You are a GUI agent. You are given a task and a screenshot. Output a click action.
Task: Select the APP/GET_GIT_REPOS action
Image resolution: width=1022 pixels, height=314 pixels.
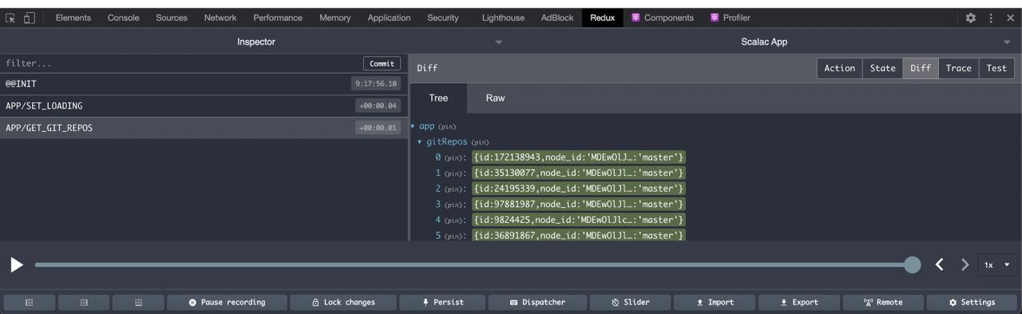click(x=204, y=128)
